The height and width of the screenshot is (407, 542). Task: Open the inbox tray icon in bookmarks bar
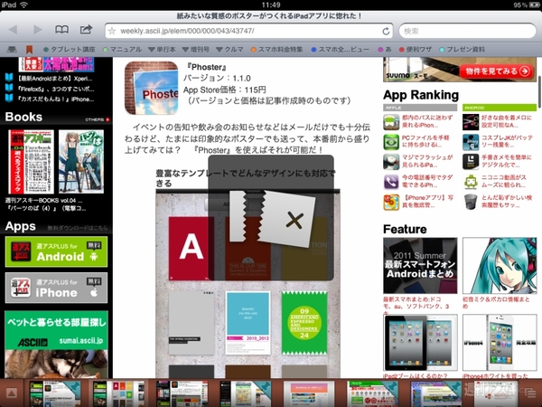tap(12, 50)
